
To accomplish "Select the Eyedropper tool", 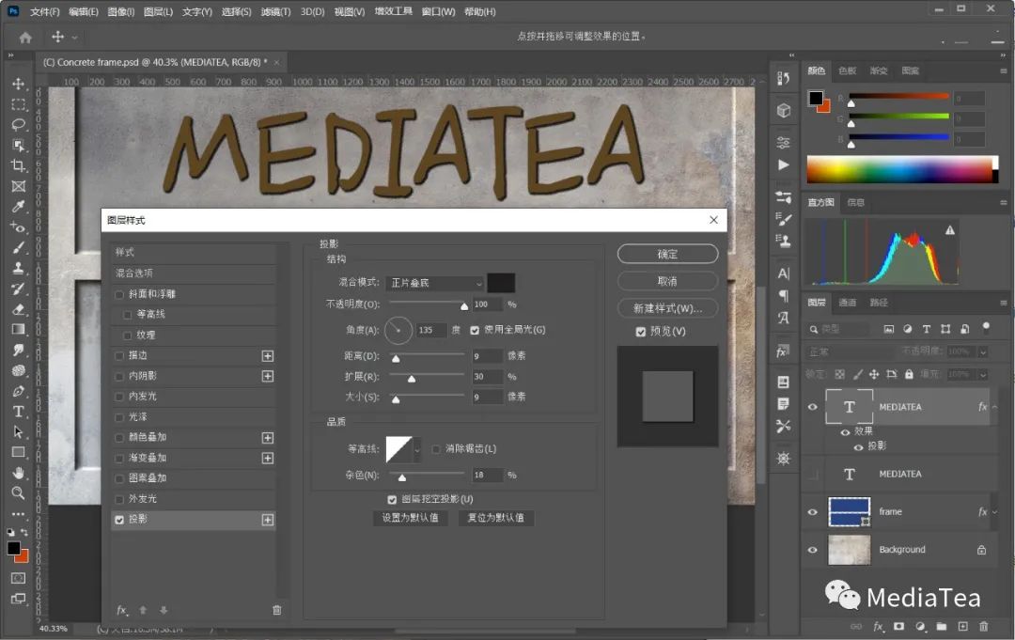I will 18,207.
